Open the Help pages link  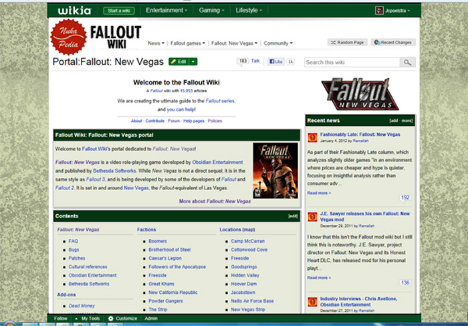point(194,121)
